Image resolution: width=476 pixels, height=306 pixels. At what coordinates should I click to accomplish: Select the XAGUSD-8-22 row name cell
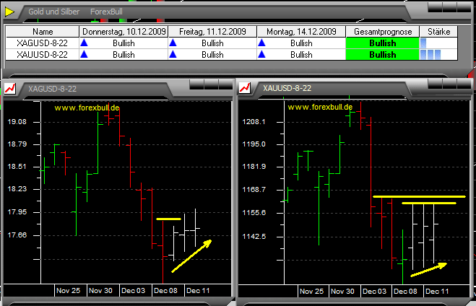43,43
